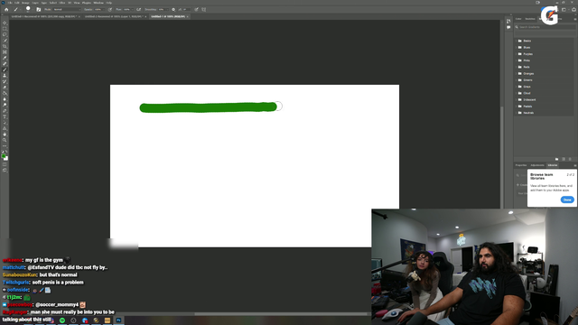This screenshot has width=578, height=325.
Task: Select the History Brush tool
Action: click(5, 81)
